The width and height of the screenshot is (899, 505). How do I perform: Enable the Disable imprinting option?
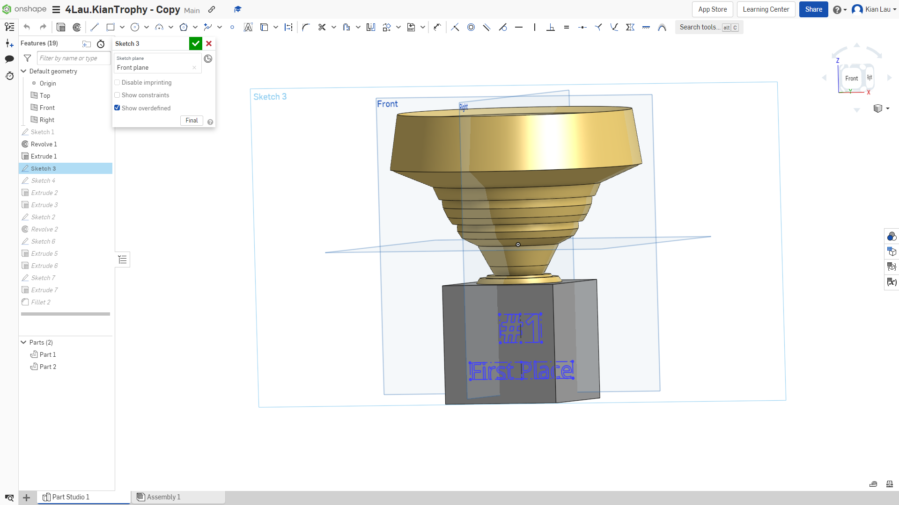[117, 82]
